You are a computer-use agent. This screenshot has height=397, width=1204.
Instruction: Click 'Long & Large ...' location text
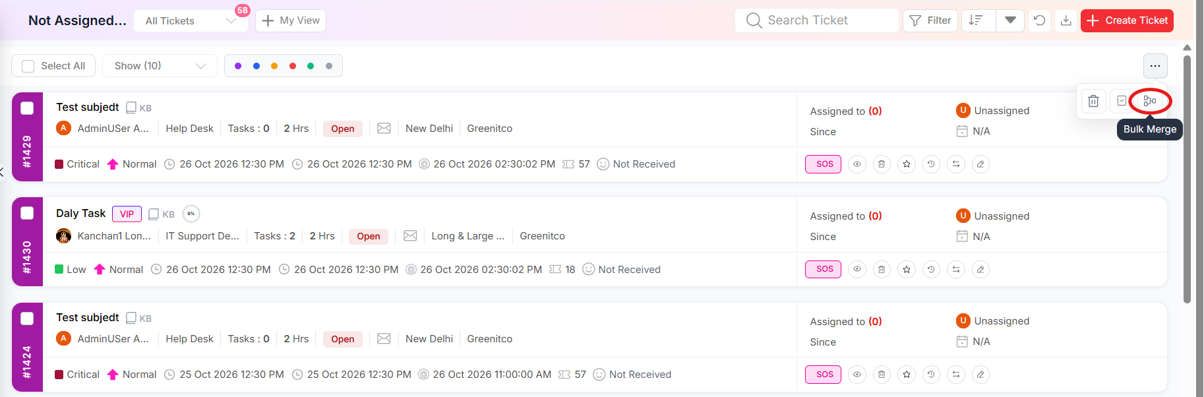coord(468,235)
